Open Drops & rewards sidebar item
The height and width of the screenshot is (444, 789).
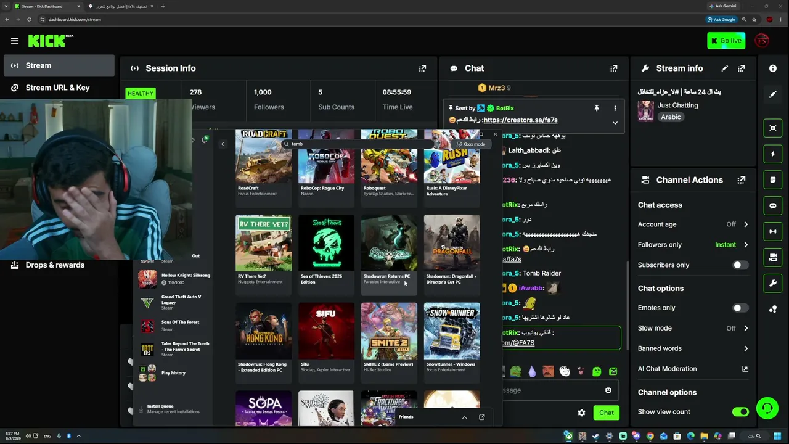(59, 265)
